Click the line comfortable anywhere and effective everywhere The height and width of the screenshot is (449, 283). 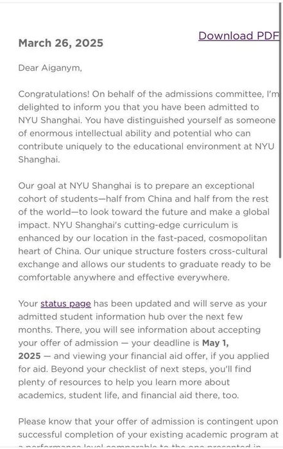pos(124,277)
